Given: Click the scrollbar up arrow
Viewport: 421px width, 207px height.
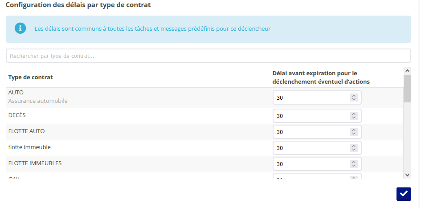Looking at the screenshot, I should pyautogui.click(x=407, y=70).
